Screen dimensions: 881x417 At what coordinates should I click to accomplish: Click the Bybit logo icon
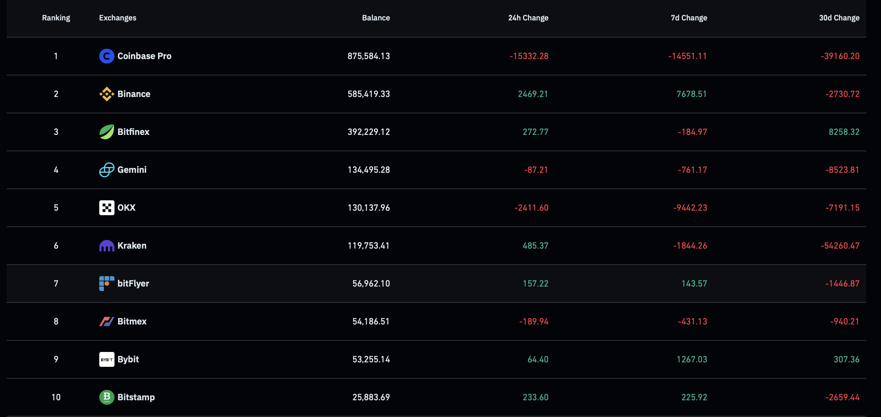click(107, 359)
